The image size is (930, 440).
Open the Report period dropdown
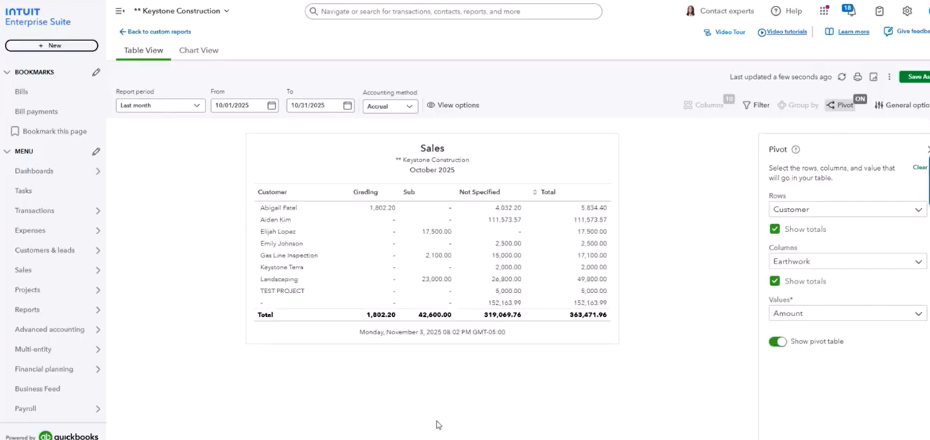coord(160,105)
